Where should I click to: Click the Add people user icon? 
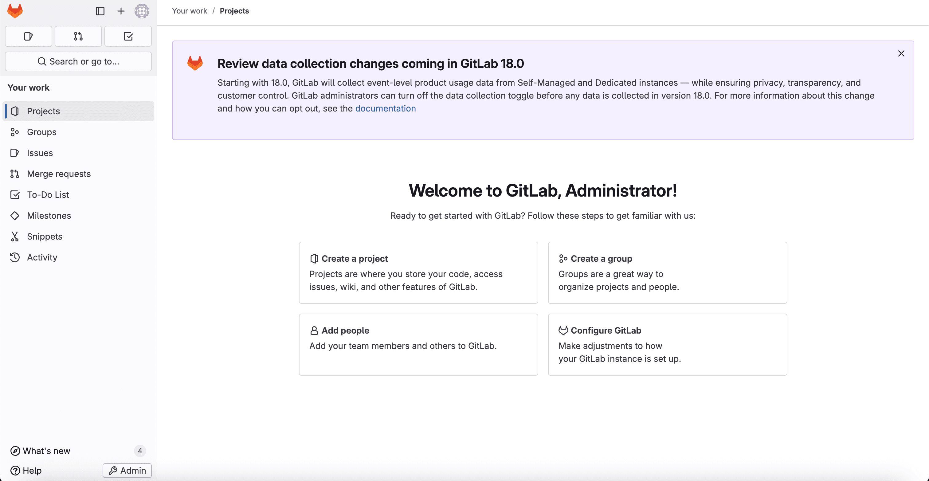point(314,330)
